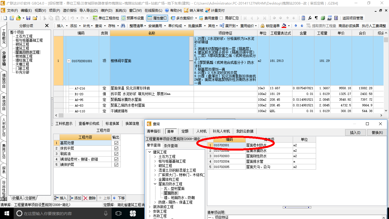Click the Open folder icon
Viewport: 389px width, 219px height.
tap(18, 18)
